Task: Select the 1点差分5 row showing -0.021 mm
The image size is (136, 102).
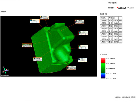Action: [111, 31]
